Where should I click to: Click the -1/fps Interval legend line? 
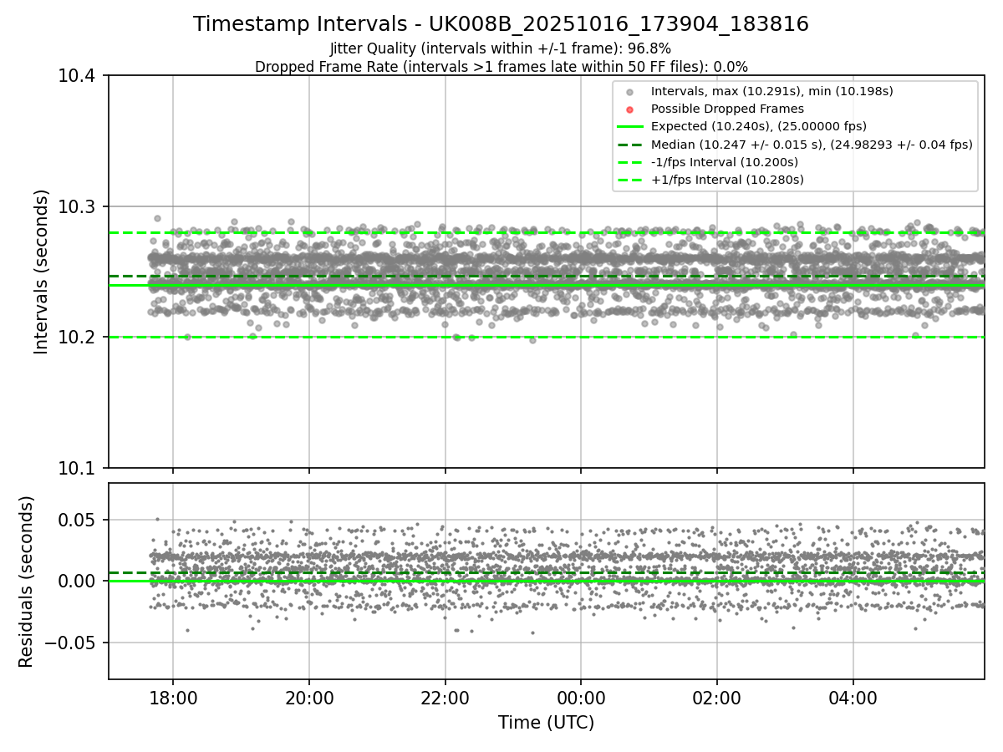[630, 162]
